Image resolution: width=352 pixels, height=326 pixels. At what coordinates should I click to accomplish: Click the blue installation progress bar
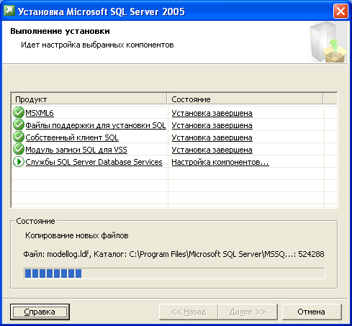pos(174,273)
